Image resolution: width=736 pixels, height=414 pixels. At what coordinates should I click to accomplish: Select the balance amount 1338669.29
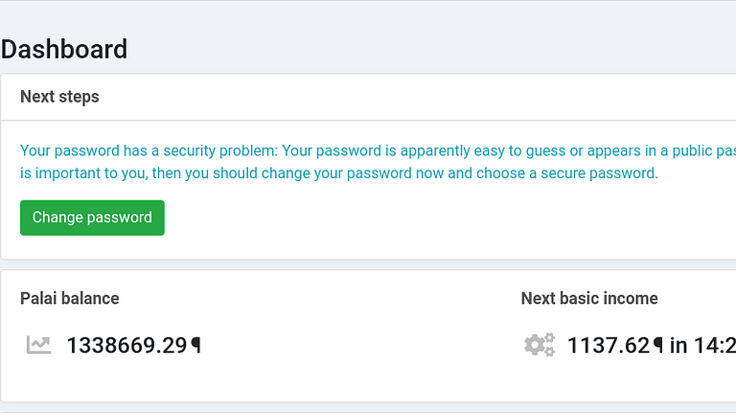click(126, 345)
